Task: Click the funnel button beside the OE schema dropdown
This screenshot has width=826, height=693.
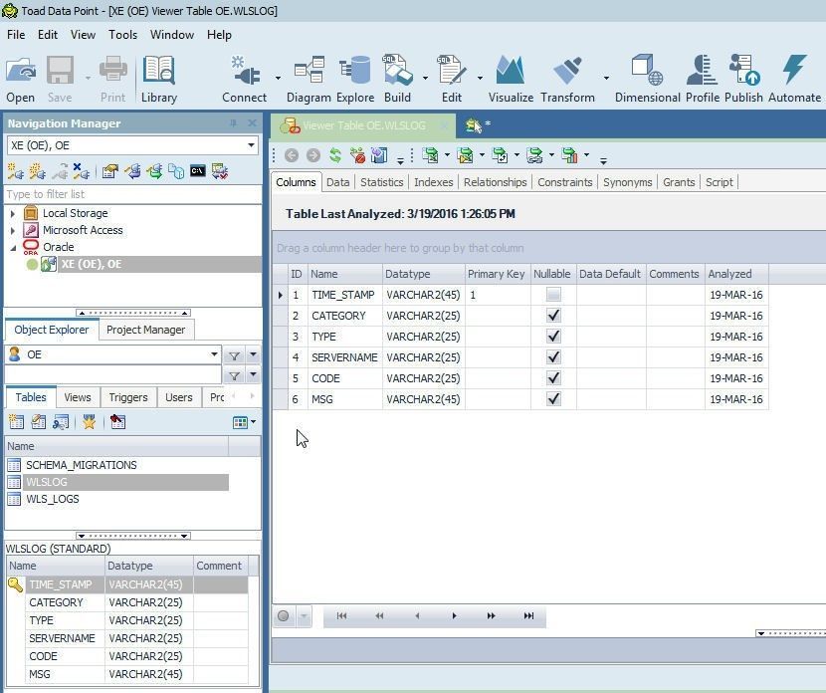Action: point(235,355)
